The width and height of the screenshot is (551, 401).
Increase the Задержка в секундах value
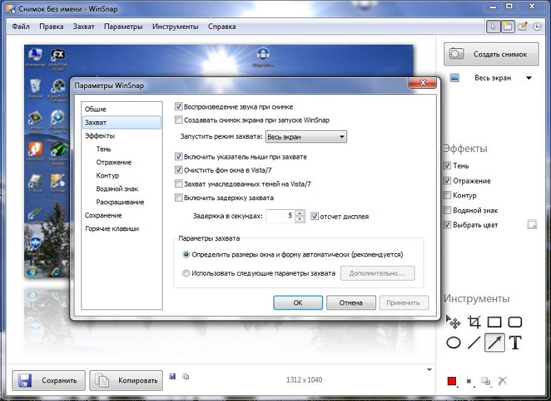click(300, 213)
